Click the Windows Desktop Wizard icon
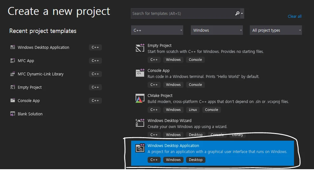 (x=140, y=123)
